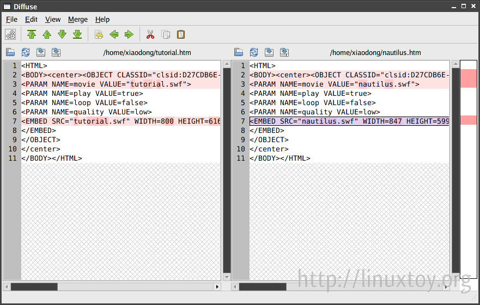Viewport: 480px width, 305px height.
Task: Select the EMBED SRC="tutorial.swf" line
Action: 121,121
